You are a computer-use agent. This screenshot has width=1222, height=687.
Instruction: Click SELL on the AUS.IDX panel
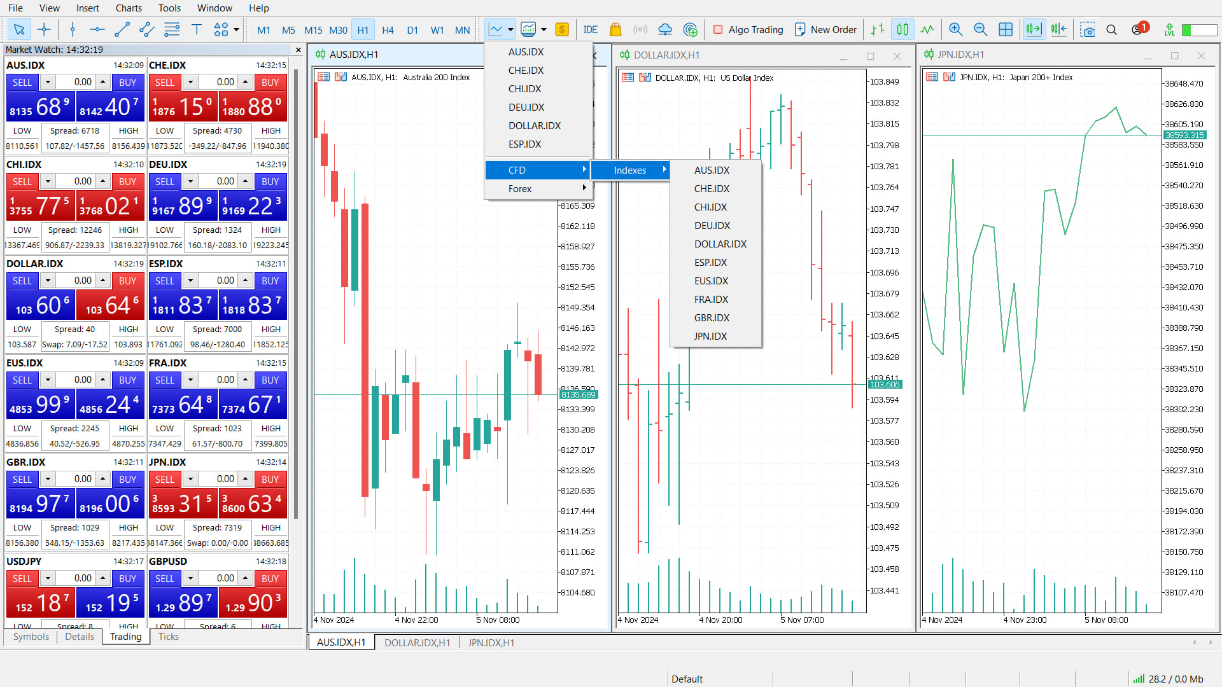[x=22, y=82]
